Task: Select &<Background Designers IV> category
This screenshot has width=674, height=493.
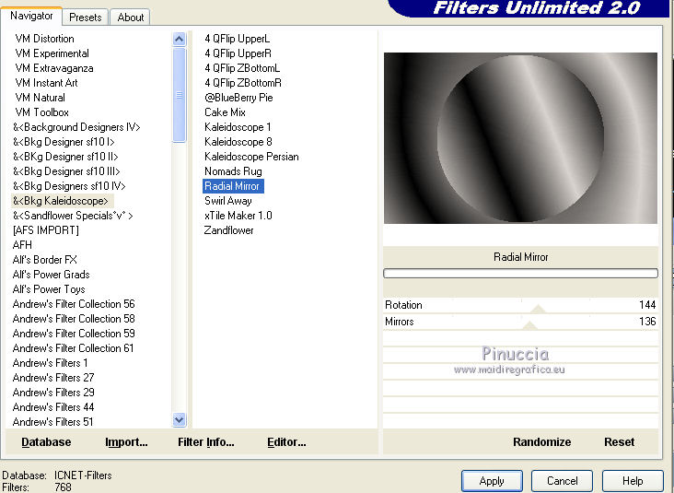Action: tap(76, 127)
